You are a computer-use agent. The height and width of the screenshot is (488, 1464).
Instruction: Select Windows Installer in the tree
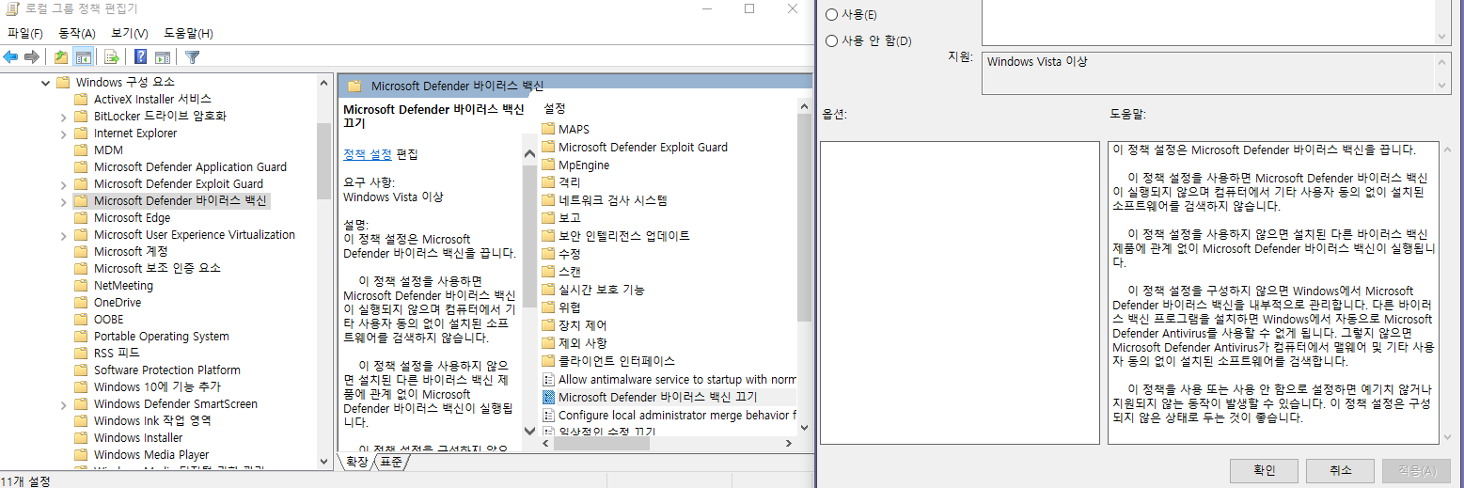pos(138,437)
